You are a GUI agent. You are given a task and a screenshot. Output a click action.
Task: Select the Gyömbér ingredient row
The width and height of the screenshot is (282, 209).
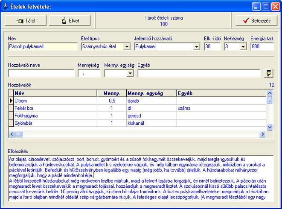[137, 123]
